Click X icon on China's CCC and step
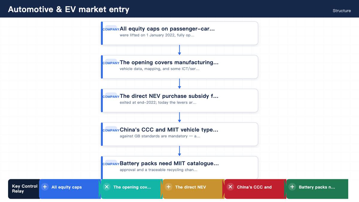Screen dimensions: 359x202 [x=230, y=187]
